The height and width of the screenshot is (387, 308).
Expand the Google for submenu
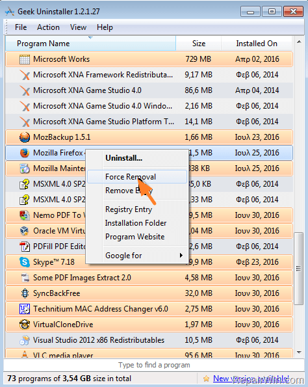tap(137, 256)
